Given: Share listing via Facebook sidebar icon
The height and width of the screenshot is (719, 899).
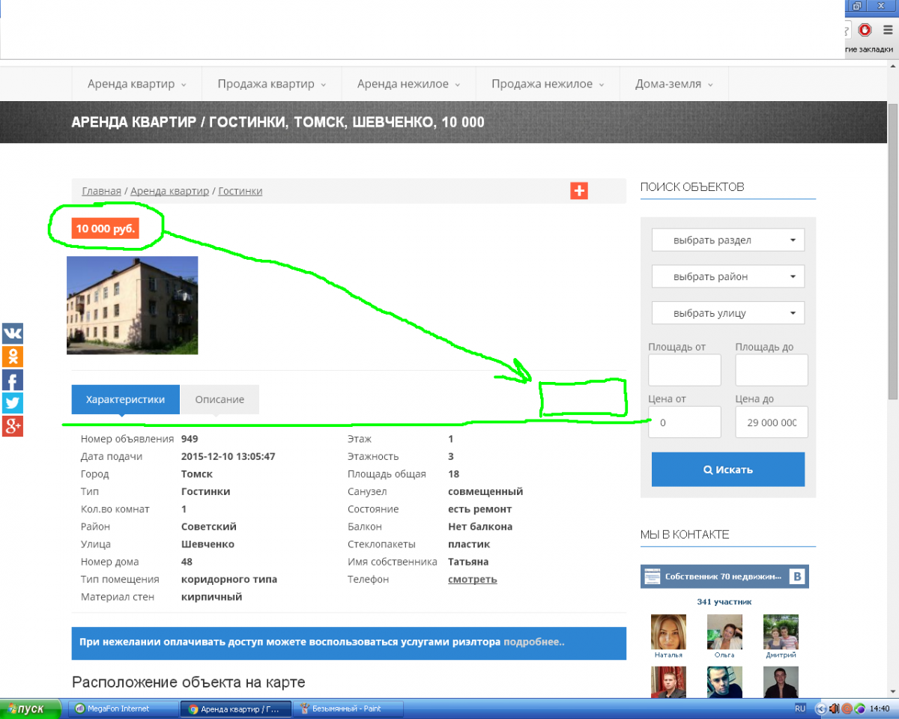Looking at the screenshot, I should pos(12,380).
